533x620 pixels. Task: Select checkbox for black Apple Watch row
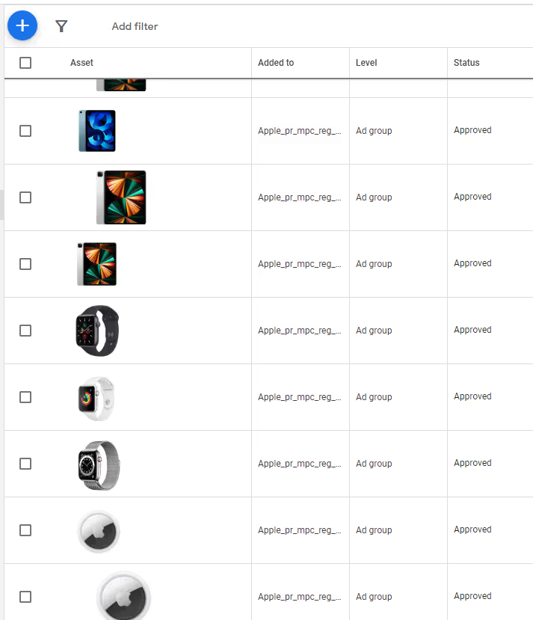[25, 331]
